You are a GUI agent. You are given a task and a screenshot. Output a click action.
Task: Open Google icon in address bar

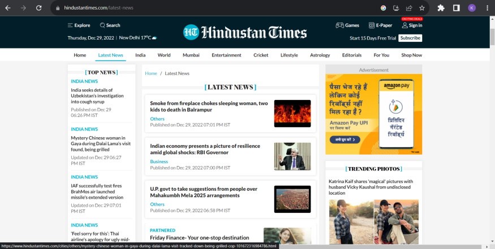point(383,8)
